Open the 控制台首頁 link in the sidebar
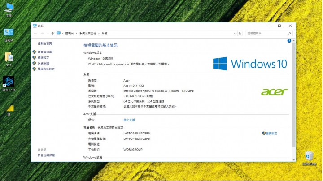Viewport: 323px width, 181px height. click(x=45, y=43)
